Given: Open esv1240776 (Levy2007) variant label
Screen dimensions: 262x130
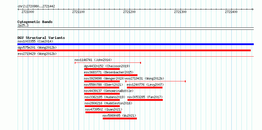Looking at the screenshot, I should pyautogui.click(x=145, y=85).
